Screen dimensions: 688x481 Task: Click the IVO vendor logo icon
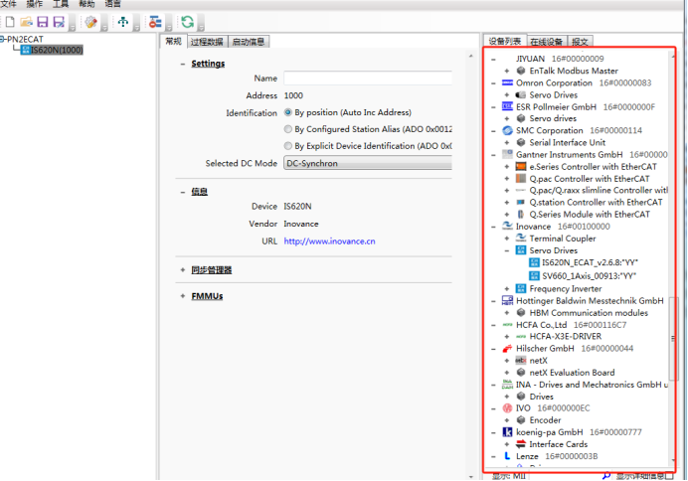coord(507,408)
